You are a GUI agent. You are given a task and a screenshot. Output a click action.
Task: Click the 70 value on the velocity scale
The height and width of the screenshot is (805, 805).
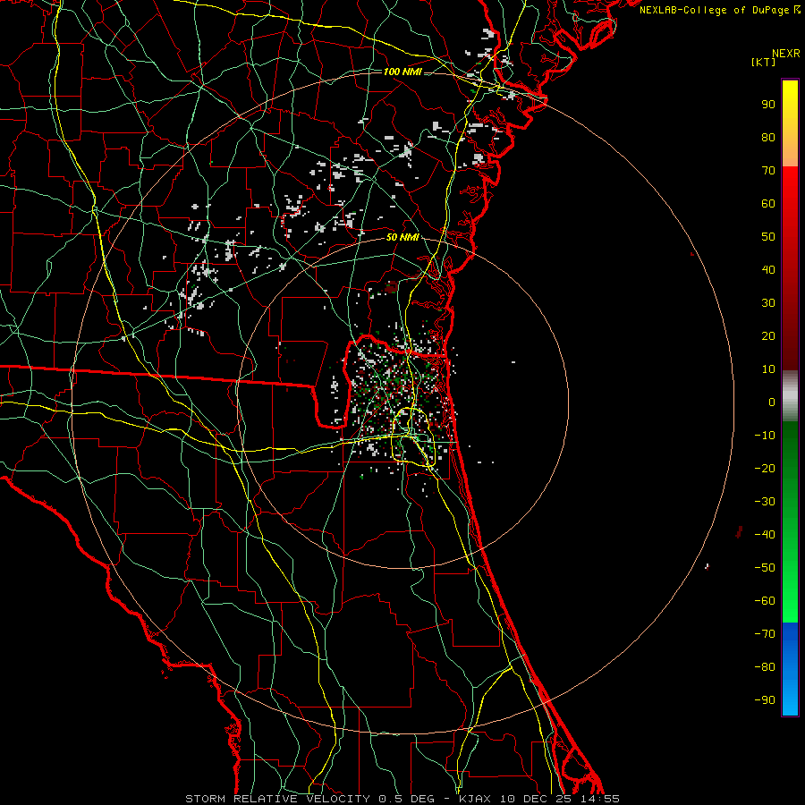coord(768,171)
